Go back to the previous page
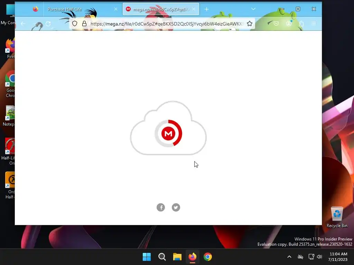Viewport: 354px width, 265px height. [23, 24]
